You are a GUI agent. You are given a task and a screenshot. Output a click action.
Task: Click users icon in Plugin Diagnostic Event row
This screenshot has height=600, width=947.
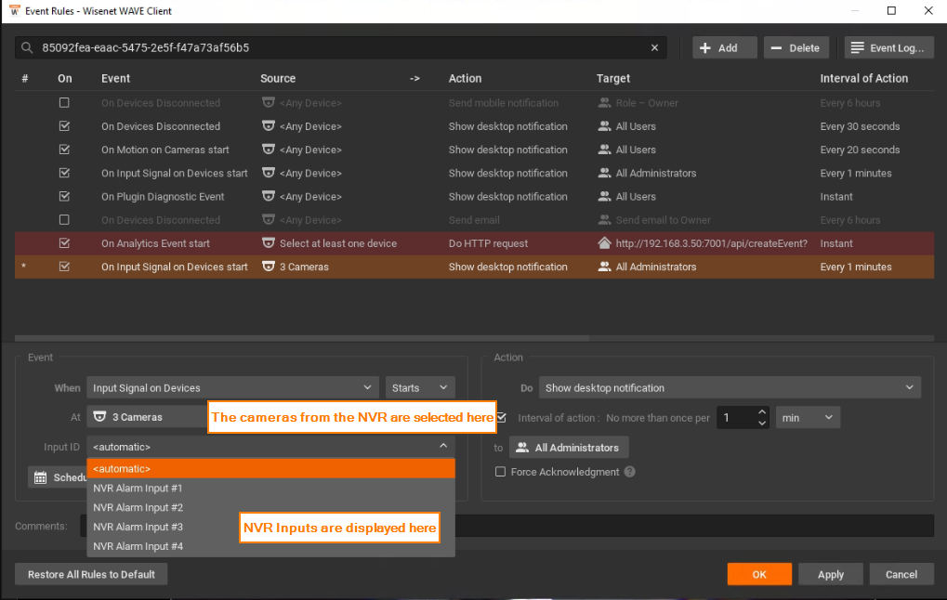tap(604, 196)
